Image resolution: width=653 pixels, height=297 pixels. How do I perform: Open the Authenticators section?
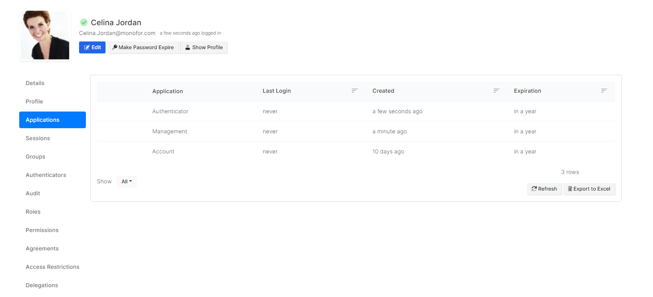pyautogui.click(x=46, y=175)
